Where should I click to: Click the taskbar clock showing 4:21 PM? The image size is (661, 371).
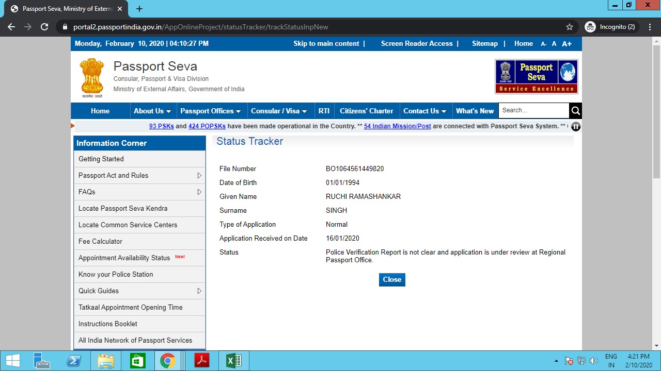[x=639, y=361]
